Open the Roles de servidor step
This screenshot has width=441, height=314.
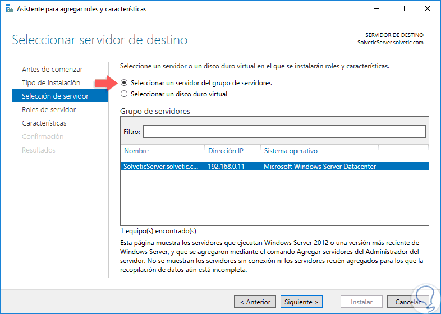coord(49,109)
